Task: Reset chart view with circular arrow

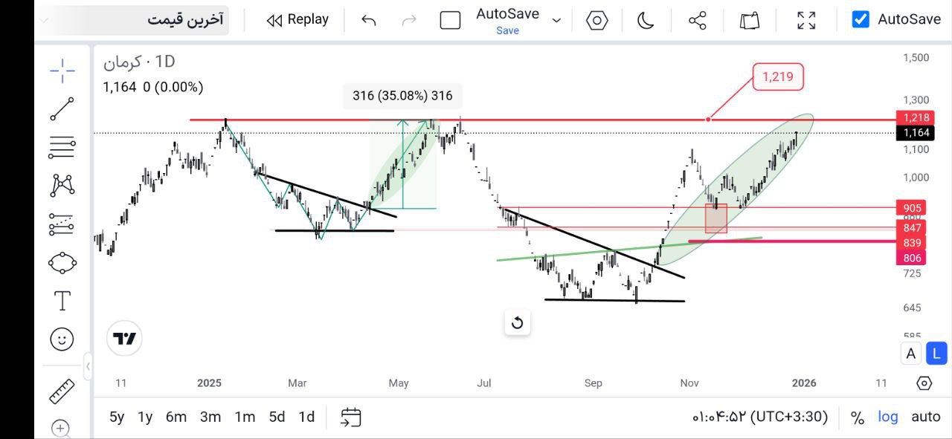Action: click(518, 322)
